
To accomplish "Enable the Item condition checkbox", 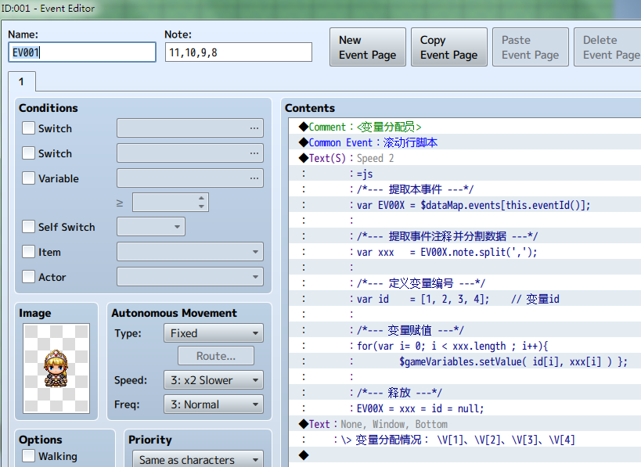I will coord(29,252).
